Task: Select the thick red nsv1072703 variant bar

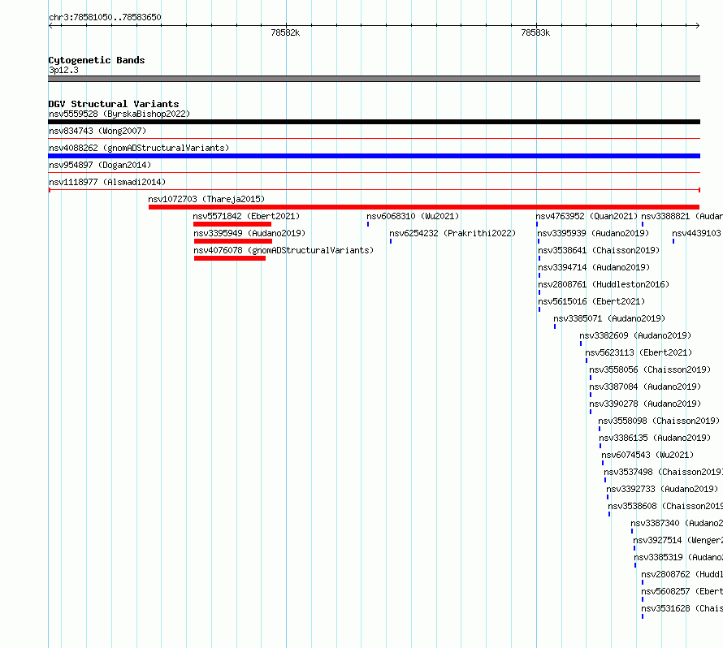Action: coord(424,207)
